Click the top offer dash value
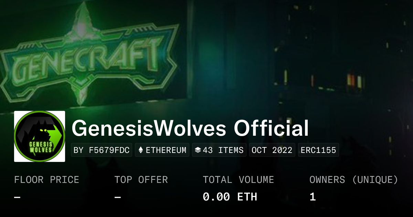The height and width of the screenshot is (217, 413). (118, 197)
